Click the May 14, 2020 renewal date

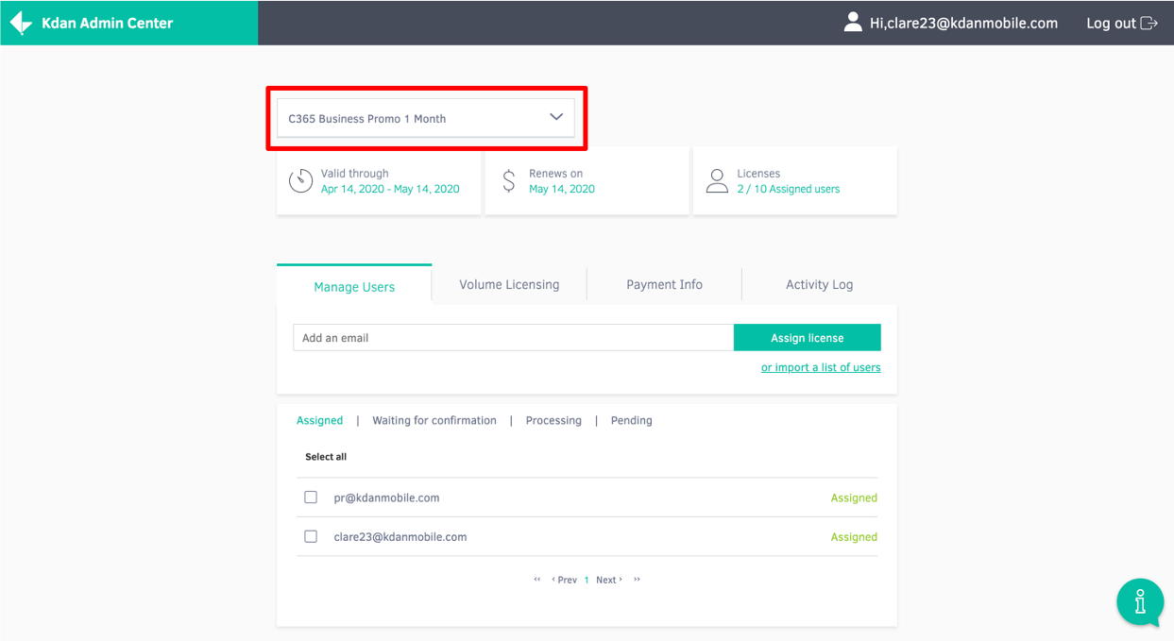point(562,189)
